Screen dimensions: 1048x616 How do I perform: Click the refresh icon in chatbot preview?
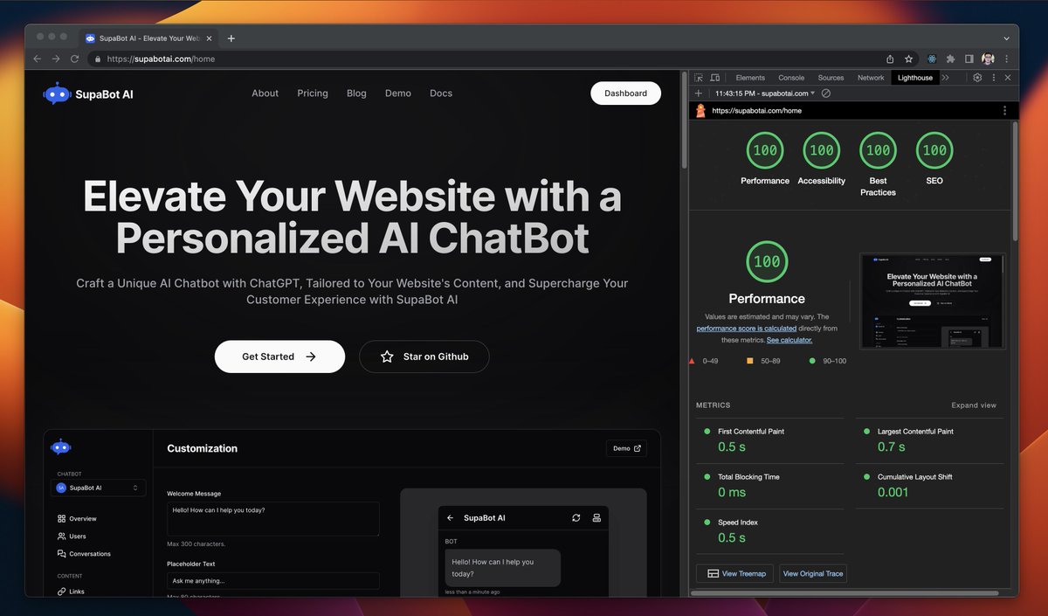click(x=576, y=518)
